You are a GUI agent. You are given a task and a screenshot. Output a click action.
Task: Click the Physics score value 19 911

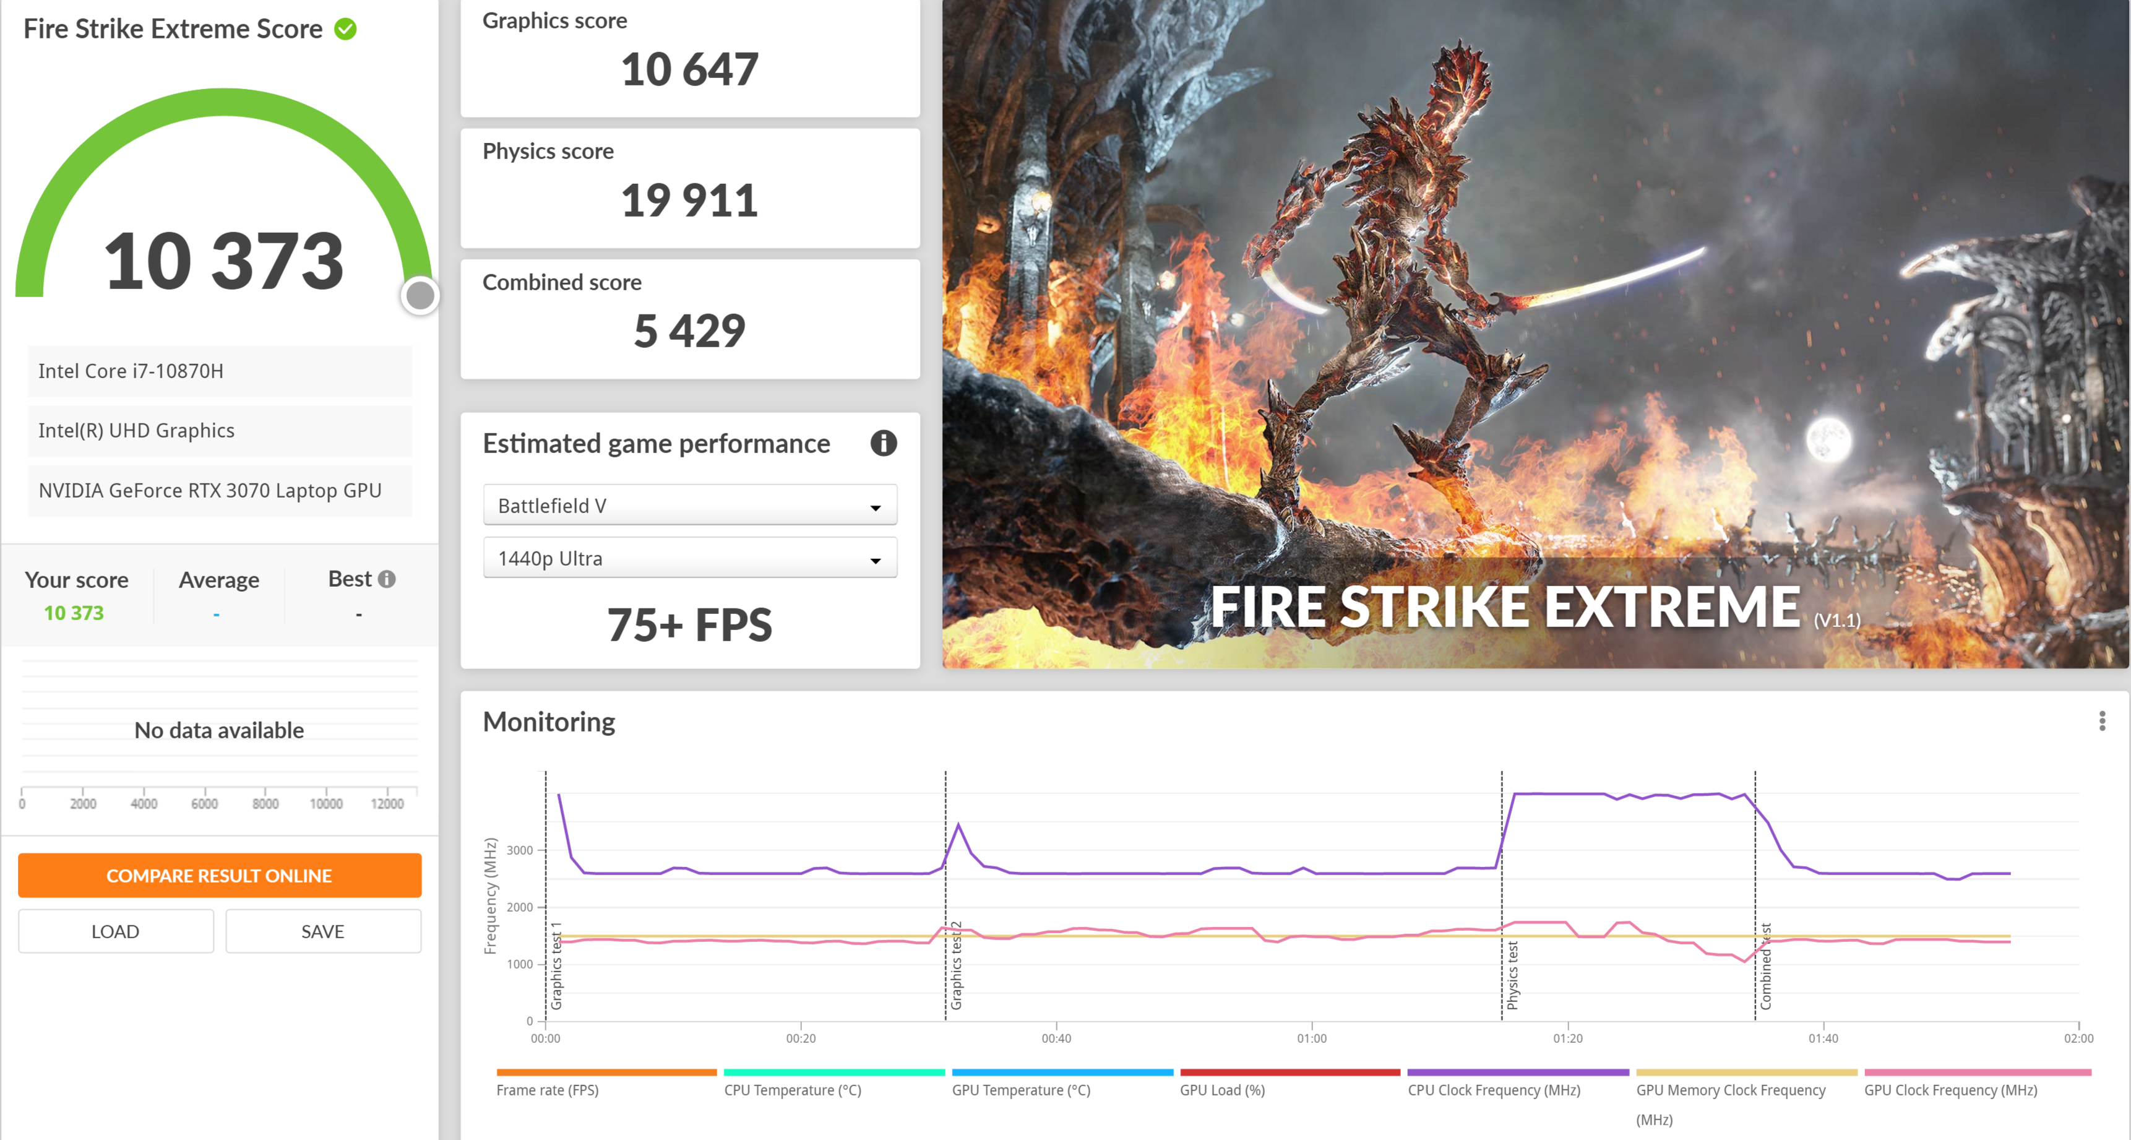point(690,201)
